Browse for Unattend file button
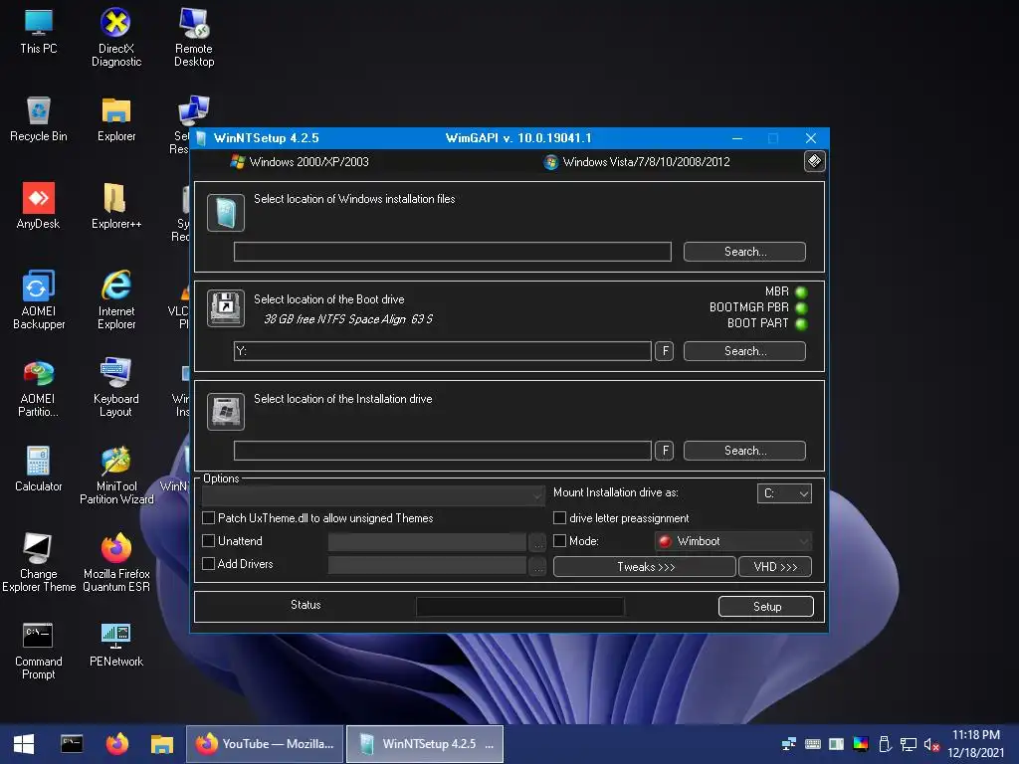The image size is (1019, 764). point(537,542)
